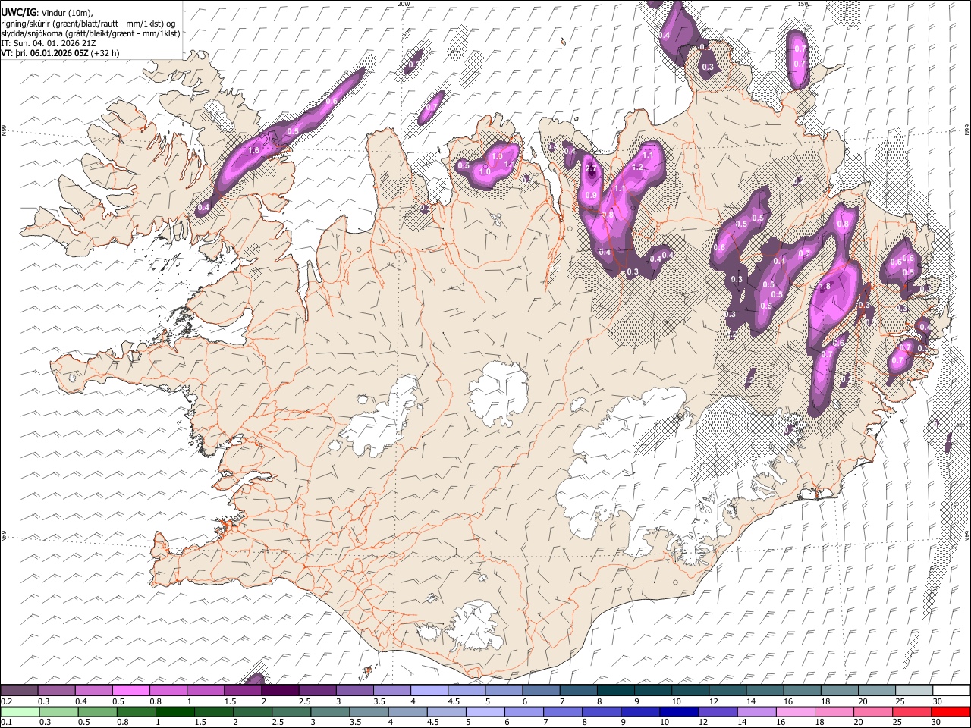Image resolution: width=971 pixels, height=728 pixels.
Task: Click the bright pink 0.5 swatch in upper scale
Action: point(131,691)
